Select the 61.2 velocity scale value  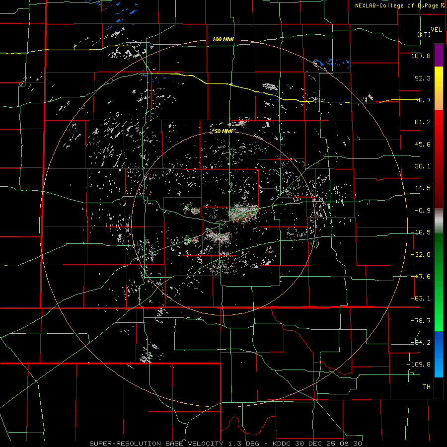[x=423, y=122]
